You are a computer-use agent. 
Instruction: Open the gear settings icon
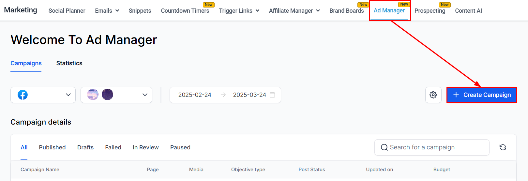point(433,95)
